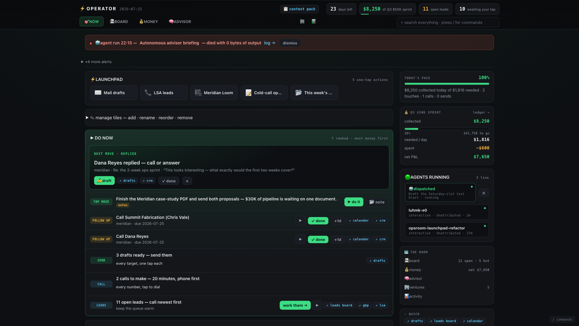
Task: Play the 11 open leads row
Action: (317, 305)
